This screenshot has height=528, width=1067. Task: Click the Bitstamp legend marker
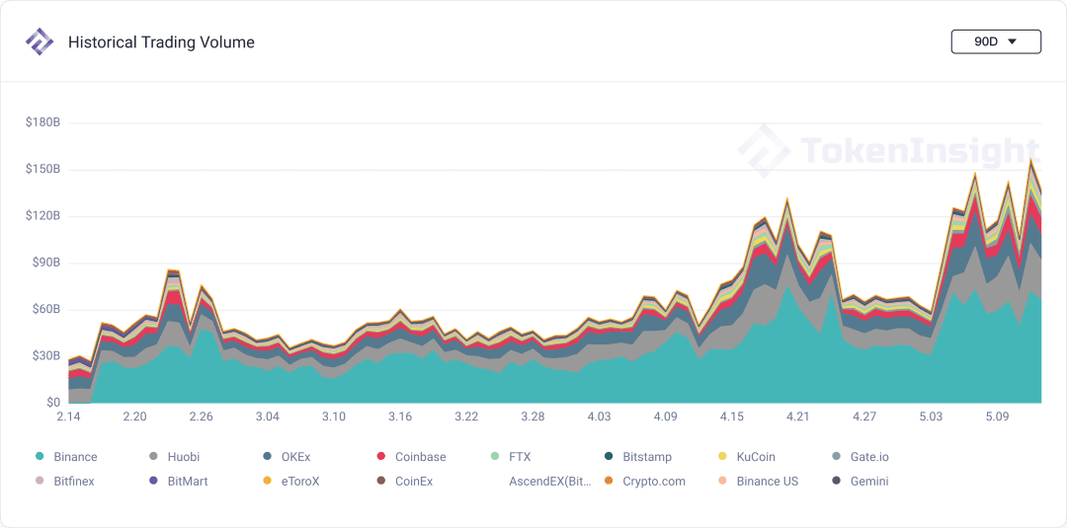click(609, 457)
